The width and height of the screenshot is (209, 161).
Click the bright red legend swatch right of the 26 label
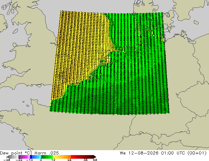[72, 157]
